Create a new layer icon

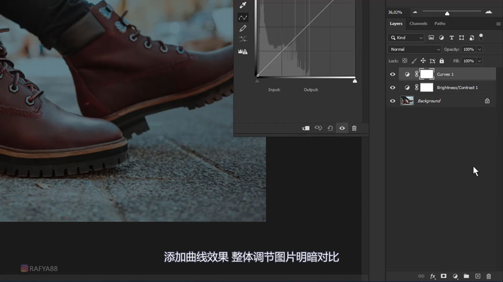click(x=478, y=276)
